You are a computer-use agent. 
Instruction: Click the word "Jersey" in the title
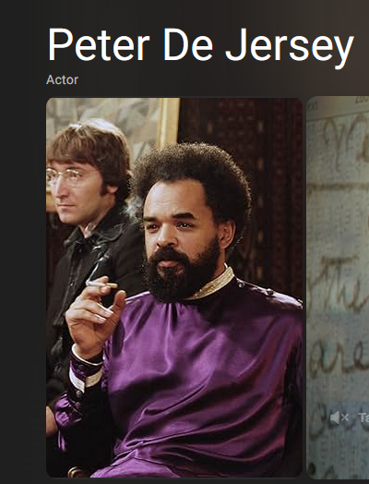coord(290,45)
